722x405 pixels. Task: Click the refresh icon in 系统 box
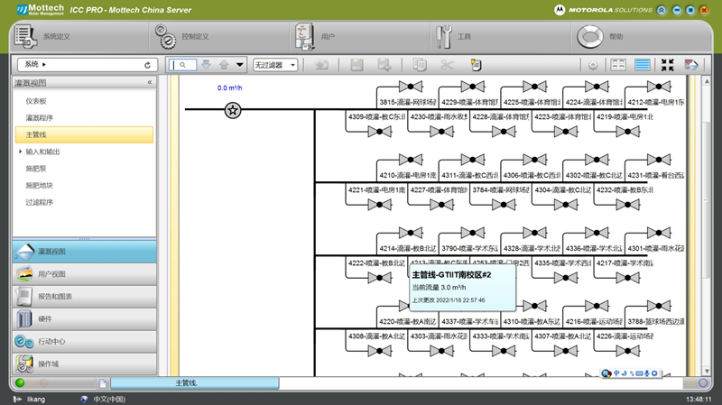[x=148, y=65]
